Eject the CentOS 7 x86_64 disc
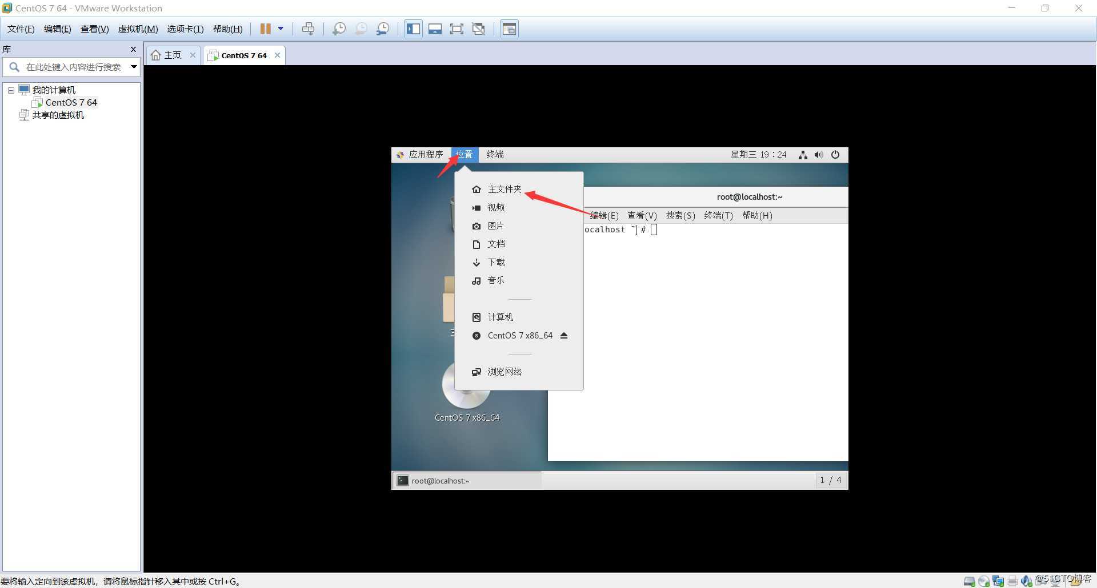The image size is (1097, 588). click(564, 335)
